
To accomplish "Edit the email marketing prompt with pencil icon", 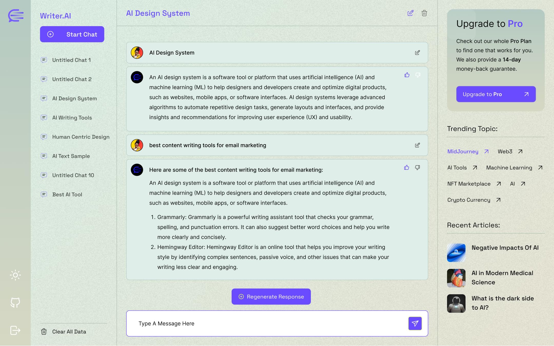I will point(418,145).
